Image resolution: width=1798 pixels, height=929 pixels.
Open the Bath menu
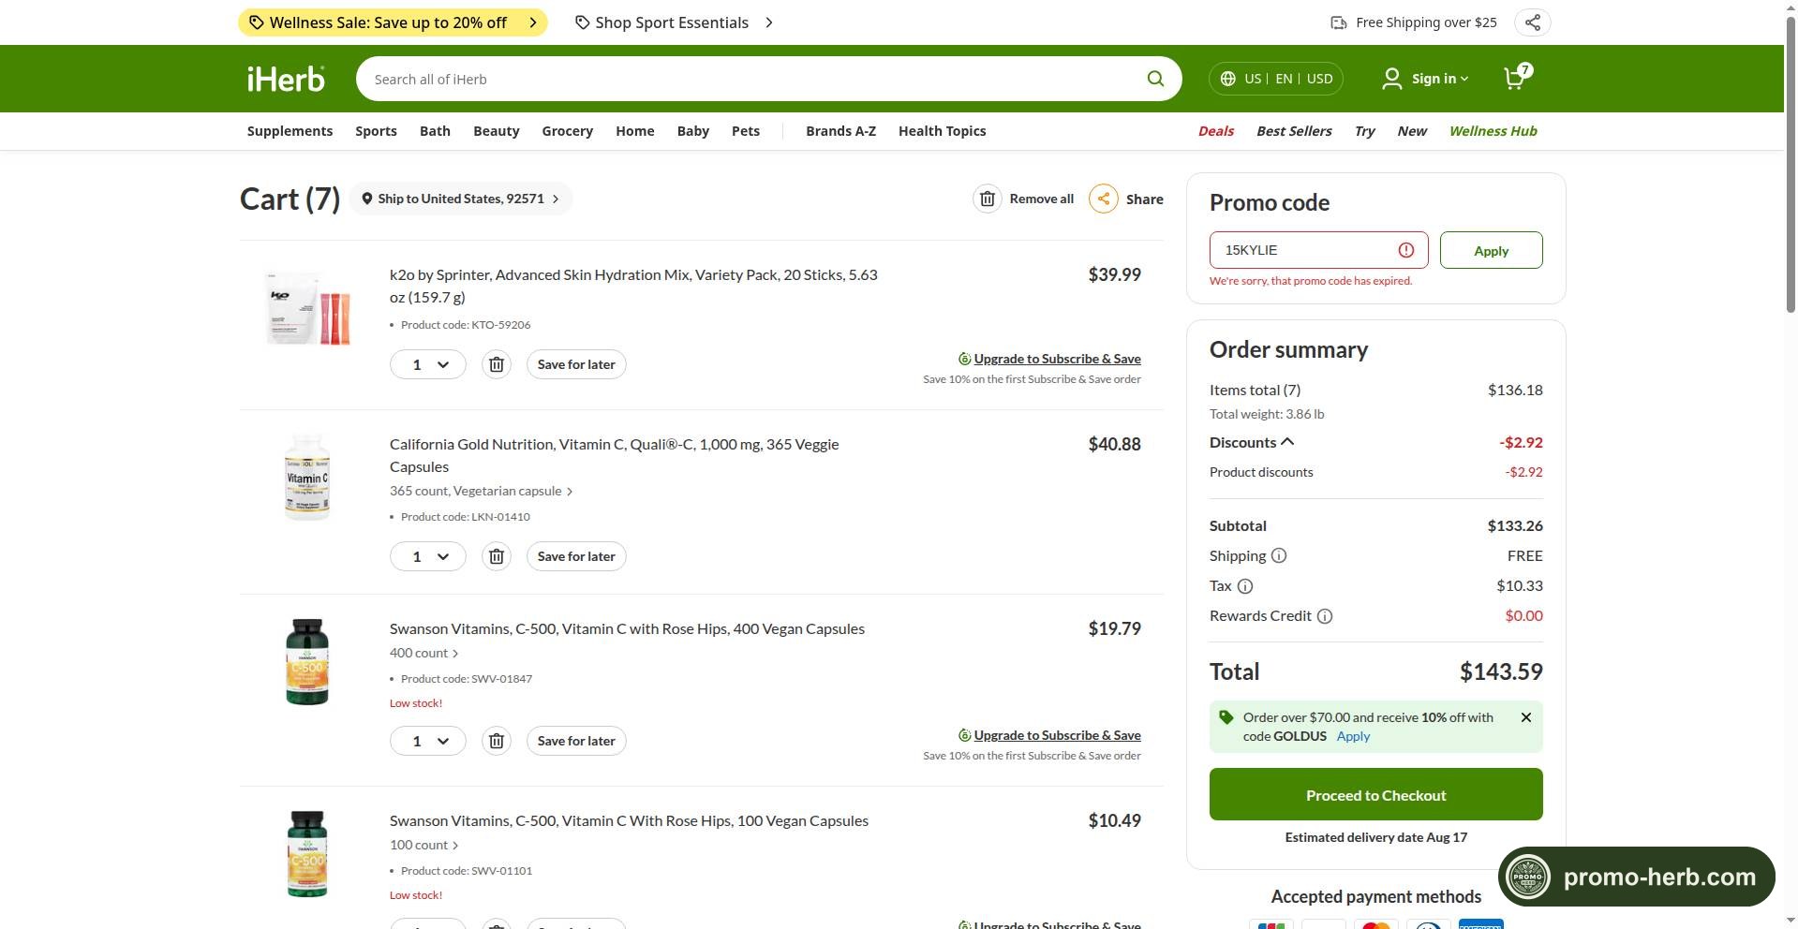tap(435, 131)
